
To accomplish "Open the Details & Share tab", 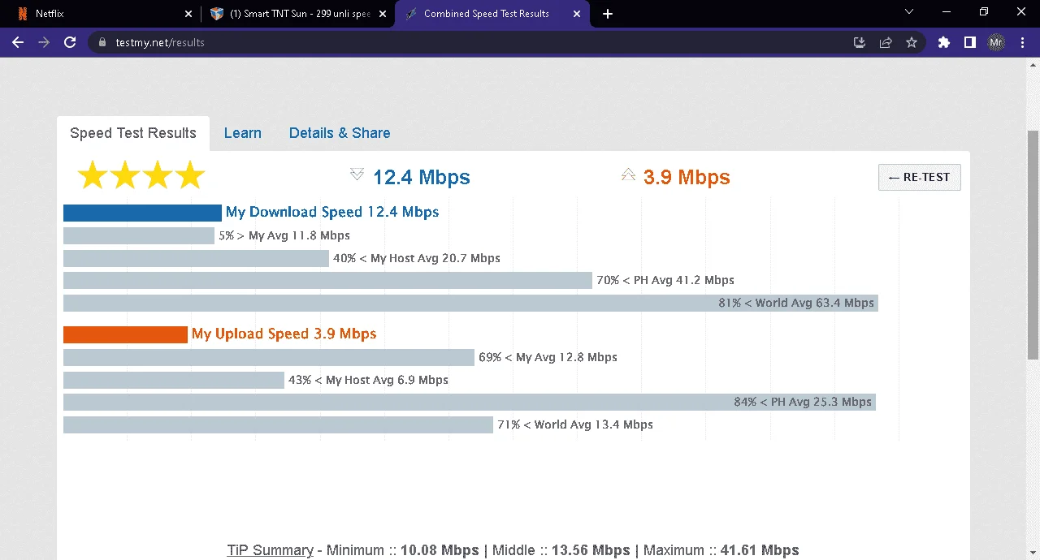I will click(x=340, y=133).
